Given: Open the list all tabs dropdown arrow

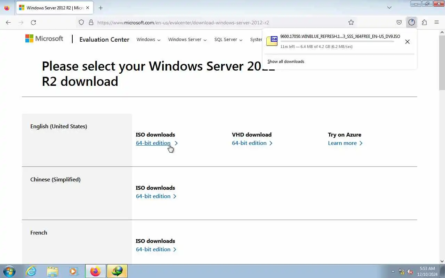Looking at the screenshot, I should tap(389, 8).
